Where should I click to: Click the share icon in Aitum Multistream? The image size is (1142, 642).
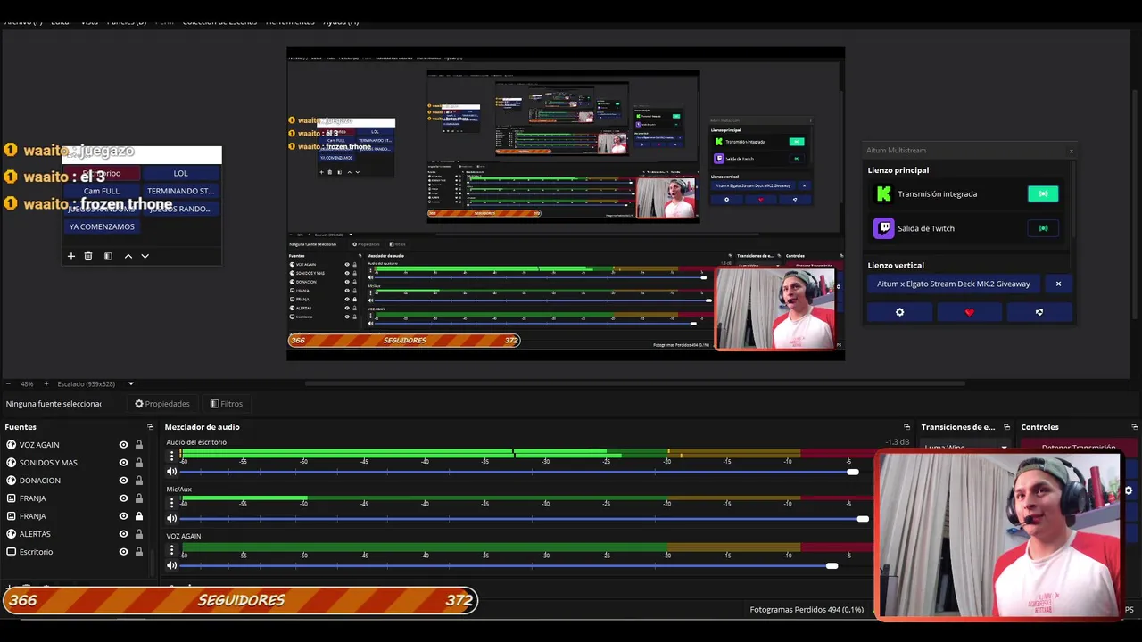click(x=1039, y=312)
